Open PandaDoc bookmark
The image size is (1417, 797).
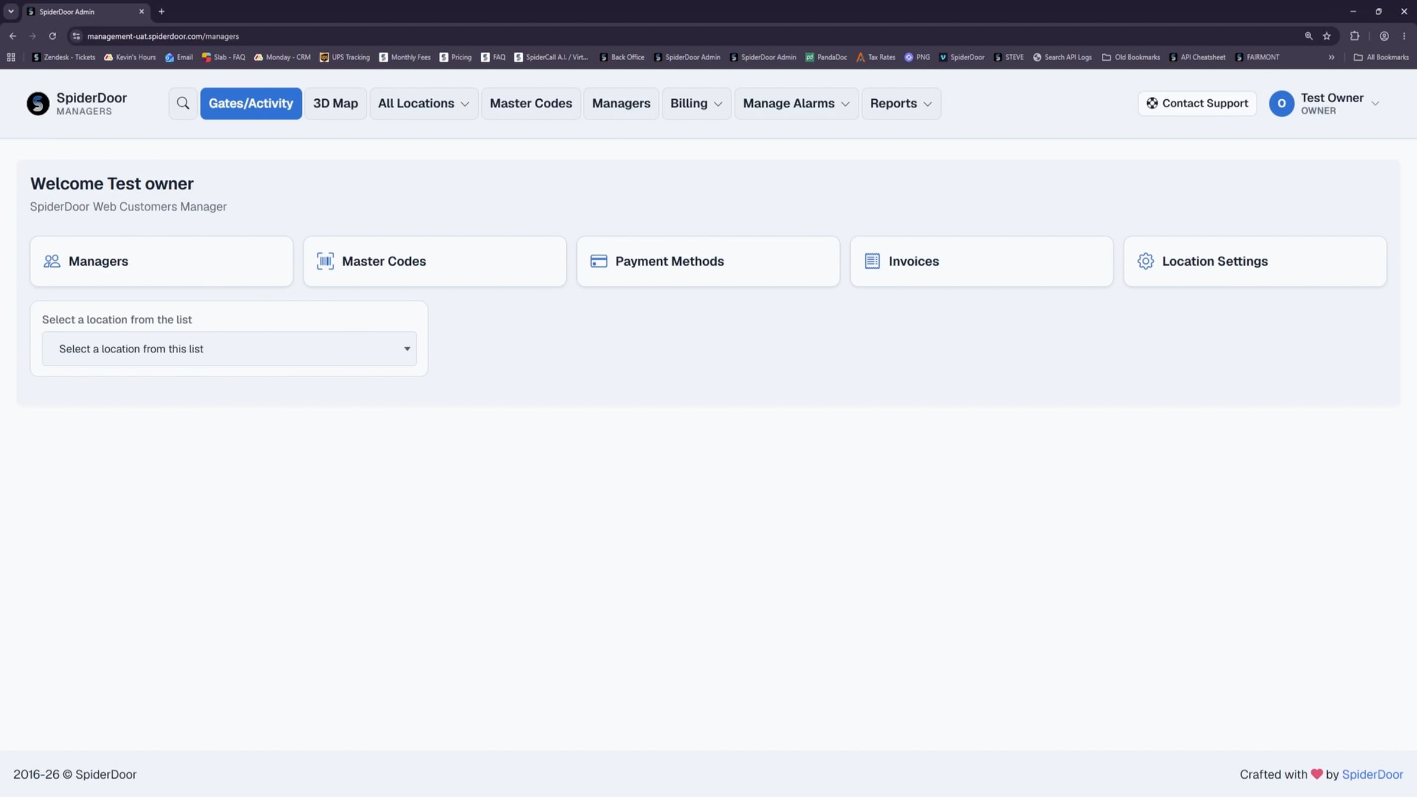[x=826, y=57]
